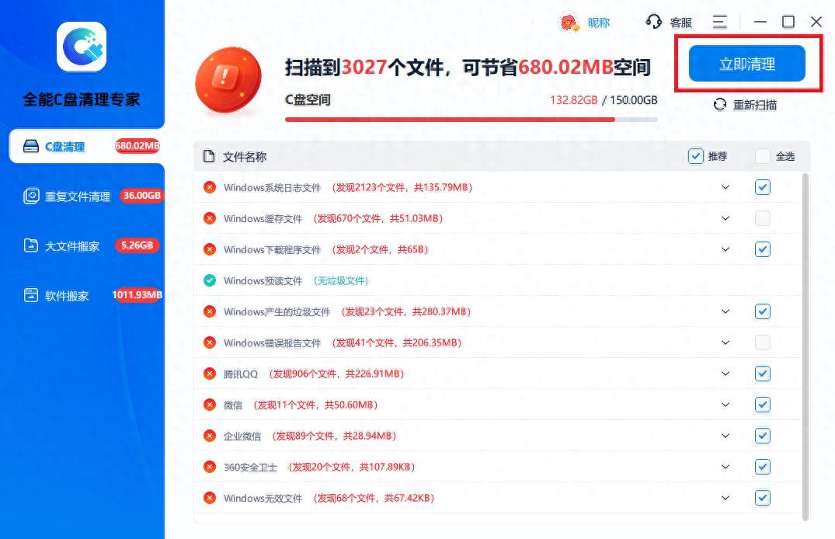Image resolution: width=835 pixels, height=539 pixels.
Task: Click the 立即清理 button
Action: pos(746,64)
